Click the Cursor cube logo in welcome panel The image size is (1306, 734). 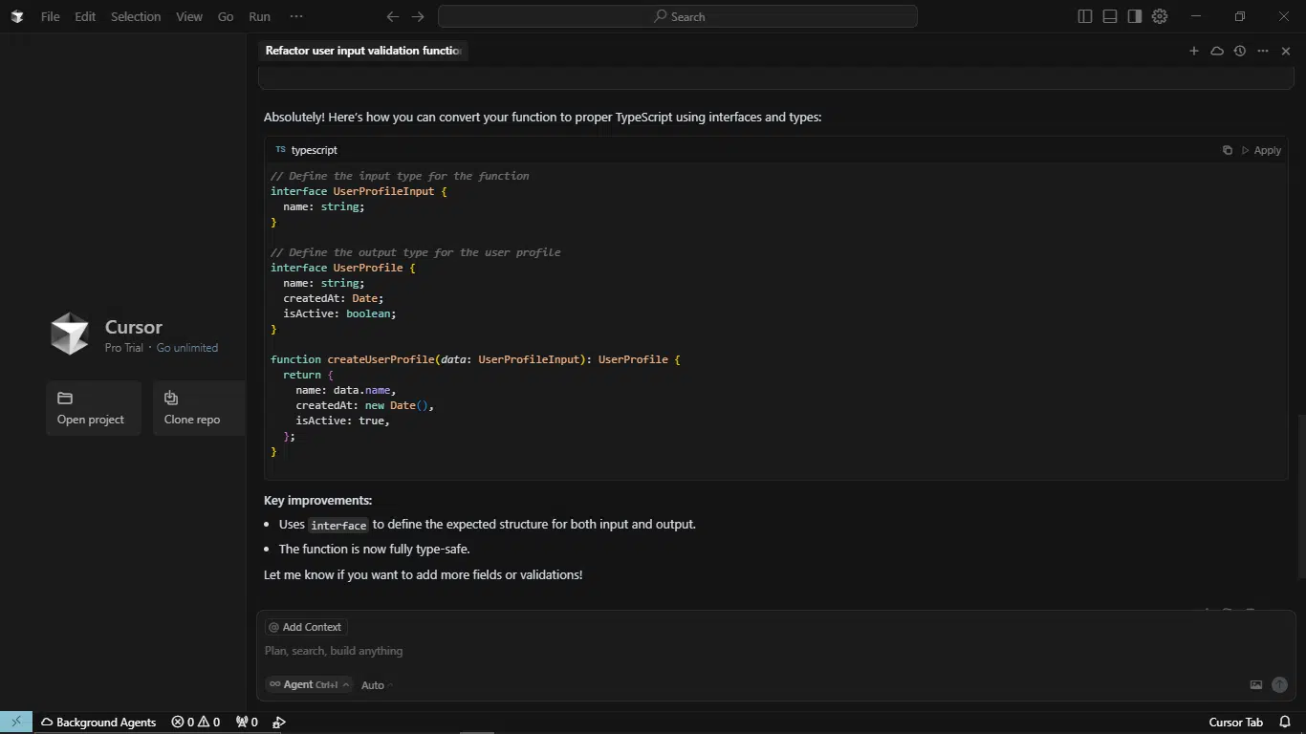click(70, 334)
